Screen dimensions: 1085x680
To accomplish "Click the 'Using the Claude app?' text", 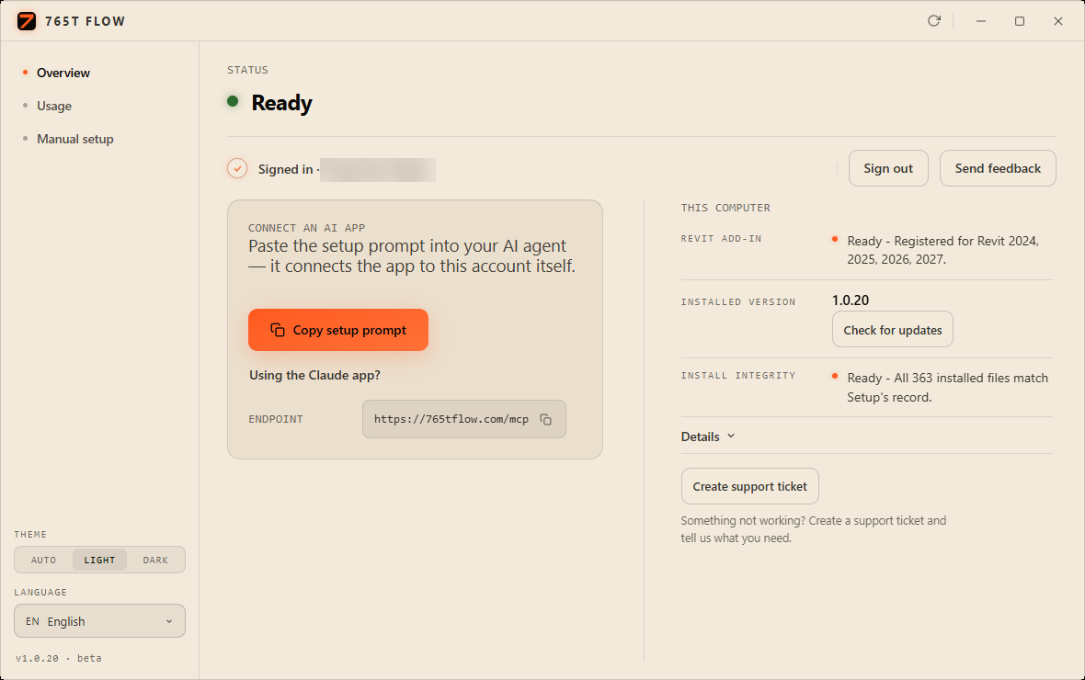I will click(x=314, y=375).
